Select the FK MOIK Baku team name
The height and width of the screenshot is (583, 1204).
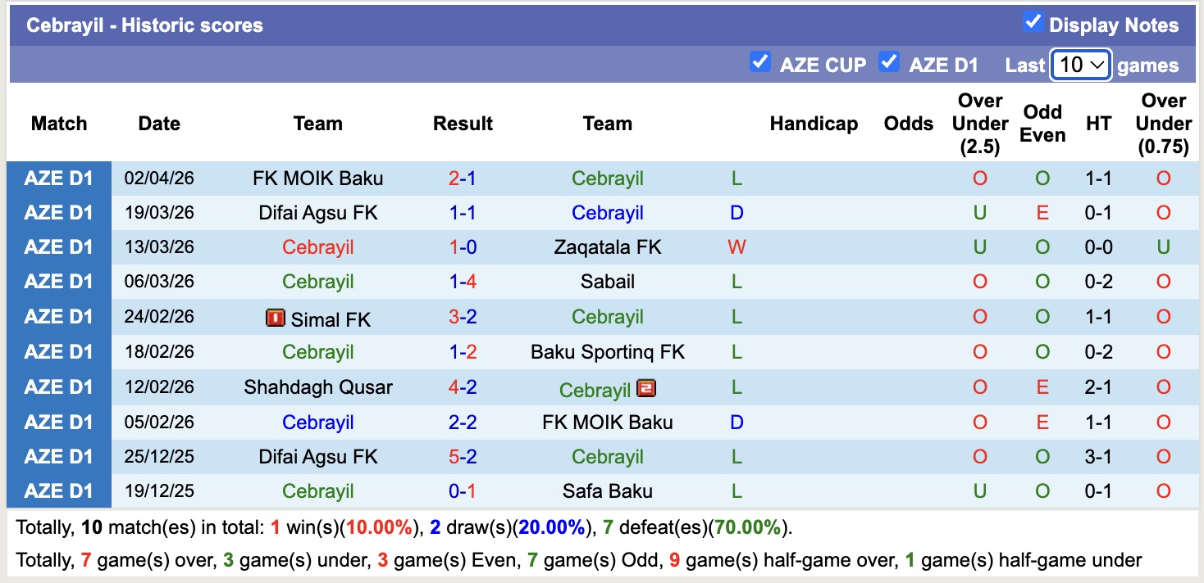pyautogui.click(x=318, y=178)
